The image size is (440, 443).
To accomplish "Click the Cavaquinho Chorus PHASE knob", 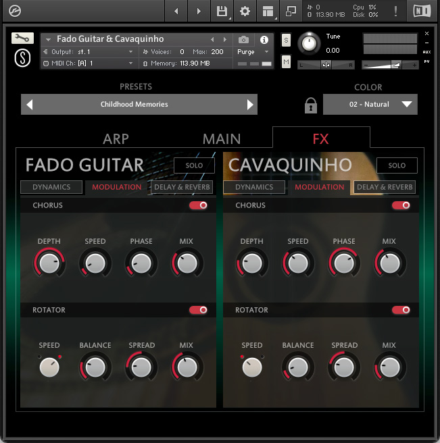I will click(344, 263).
